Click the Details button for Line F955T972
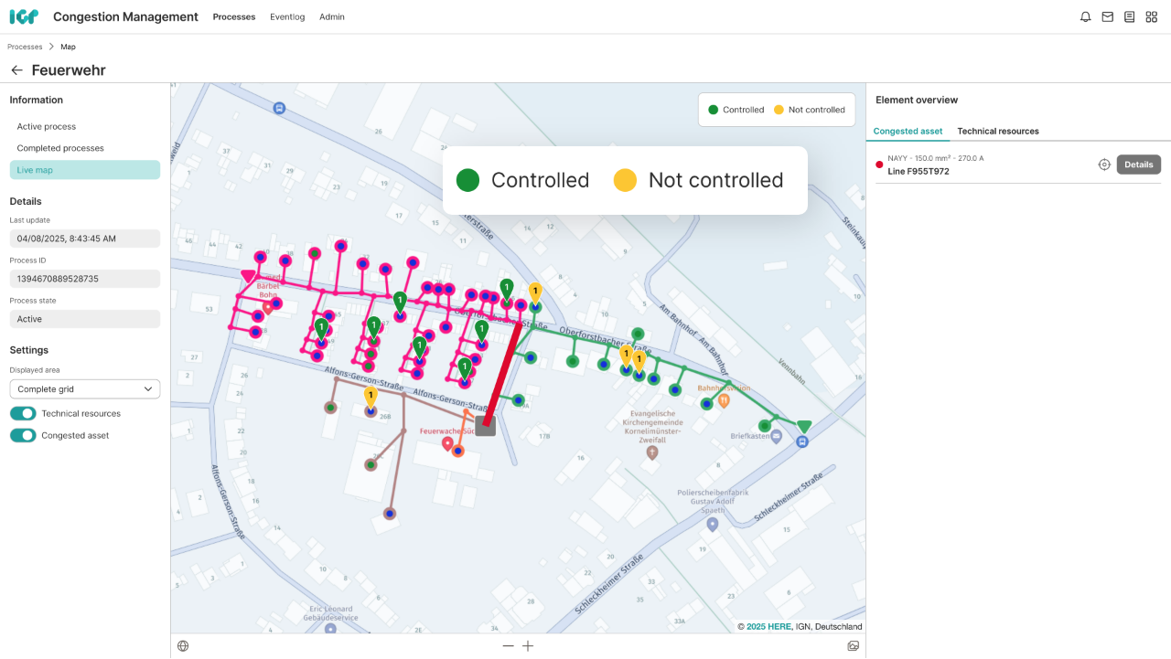The image size is (1171, 659). [1138, 165]
